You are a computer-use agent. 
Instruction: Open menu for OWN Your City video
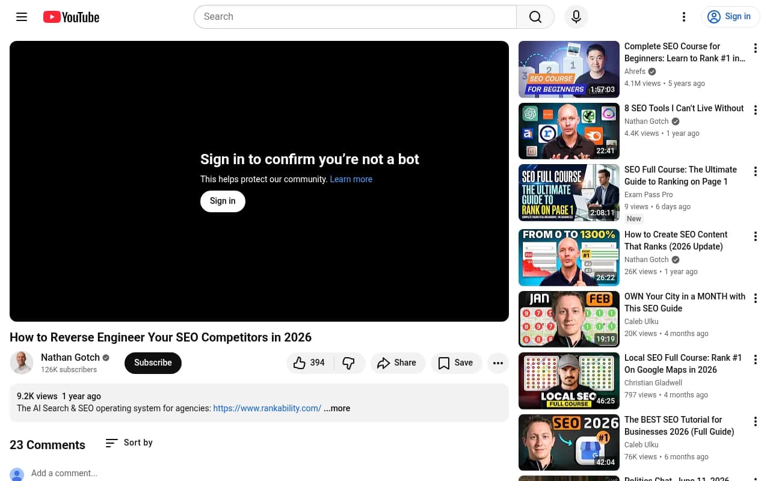pyautogui.click(x=756, y=298)
